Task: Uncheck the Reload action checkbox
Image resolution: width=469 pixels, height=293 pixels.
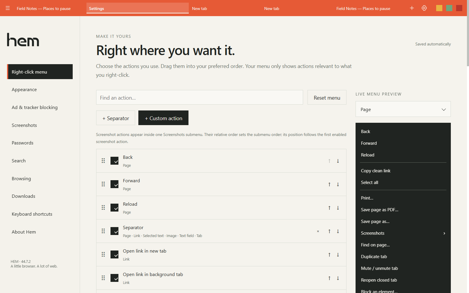Action: click(x=114, y=207)
